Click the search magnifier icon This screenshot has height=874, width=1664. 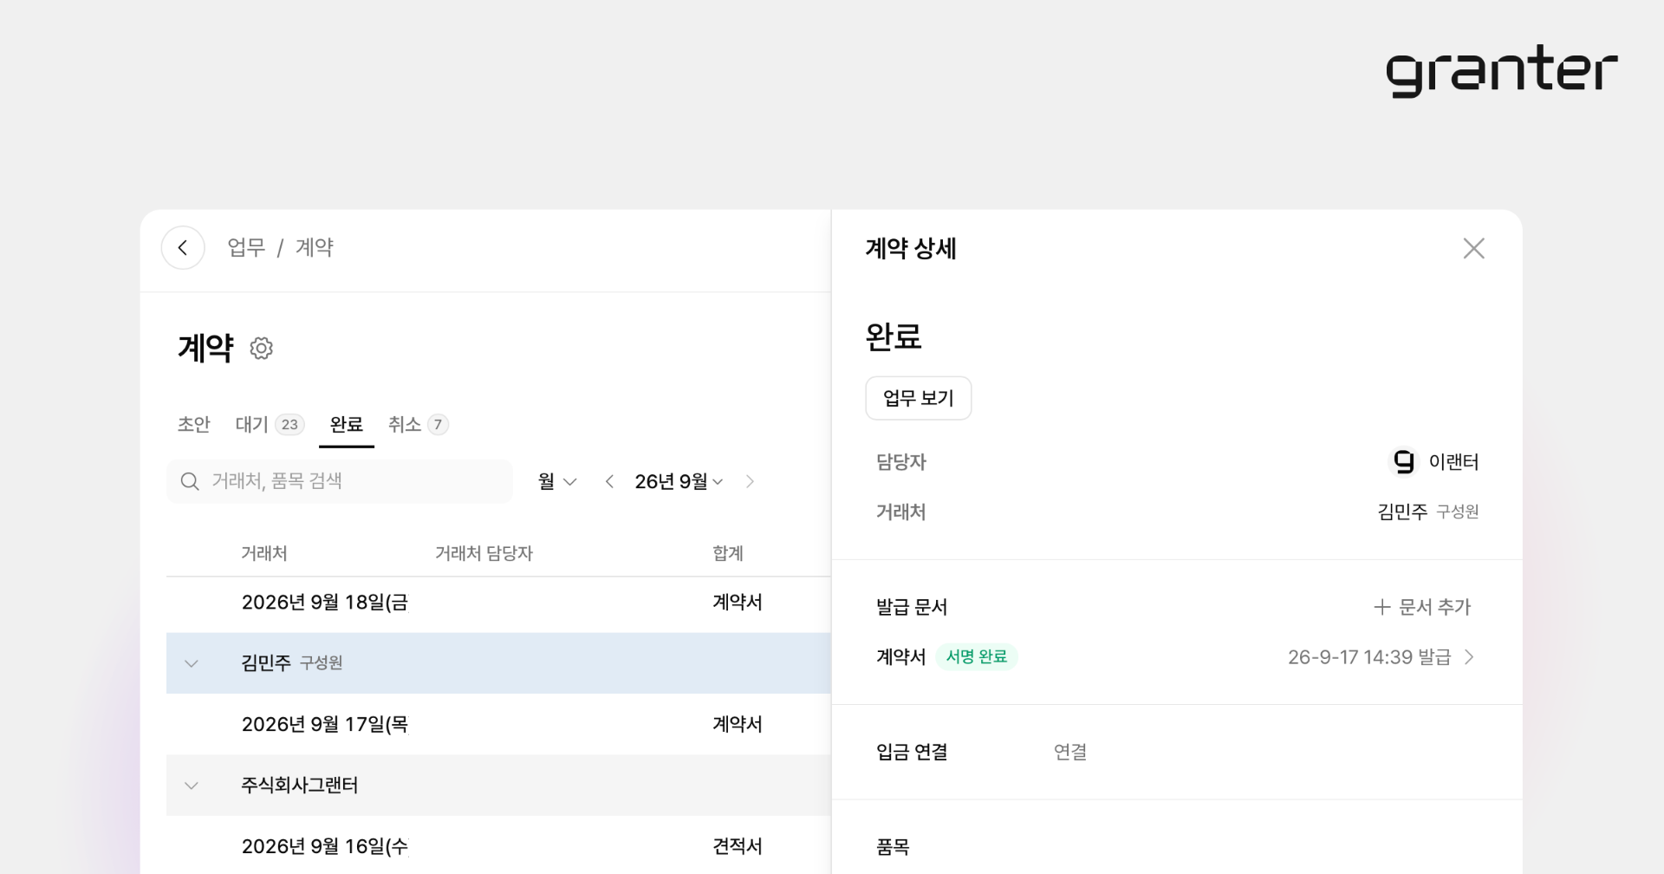point(190,481)
